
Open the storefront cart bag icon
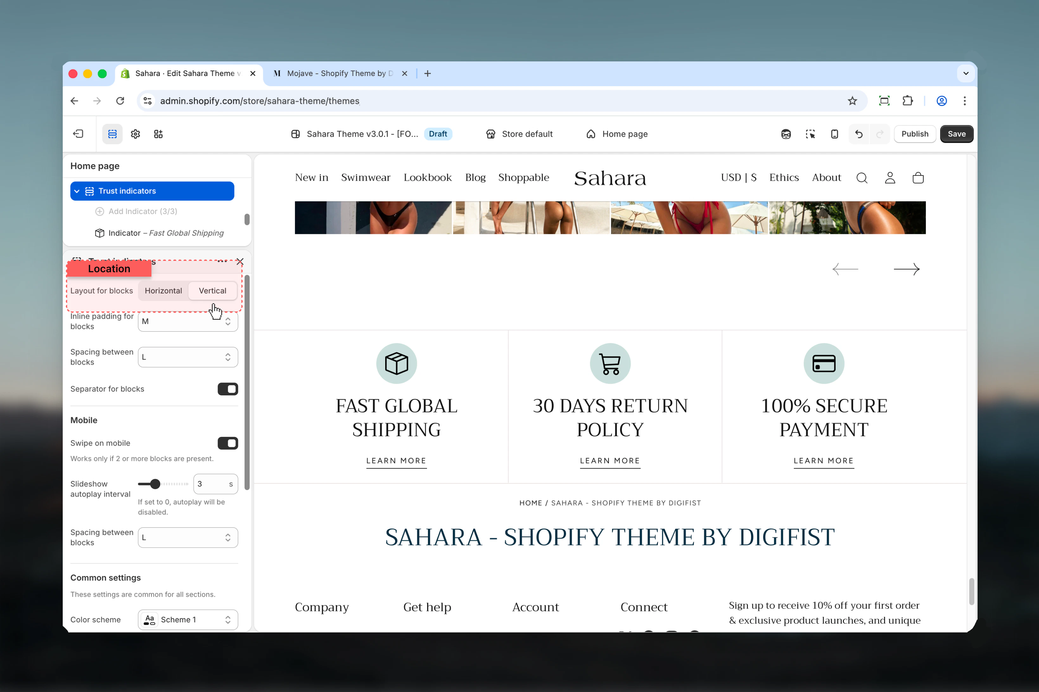click(x=918, y=178)
